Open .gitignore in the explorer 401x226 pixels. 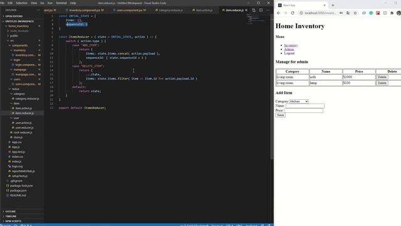point(16,181)
